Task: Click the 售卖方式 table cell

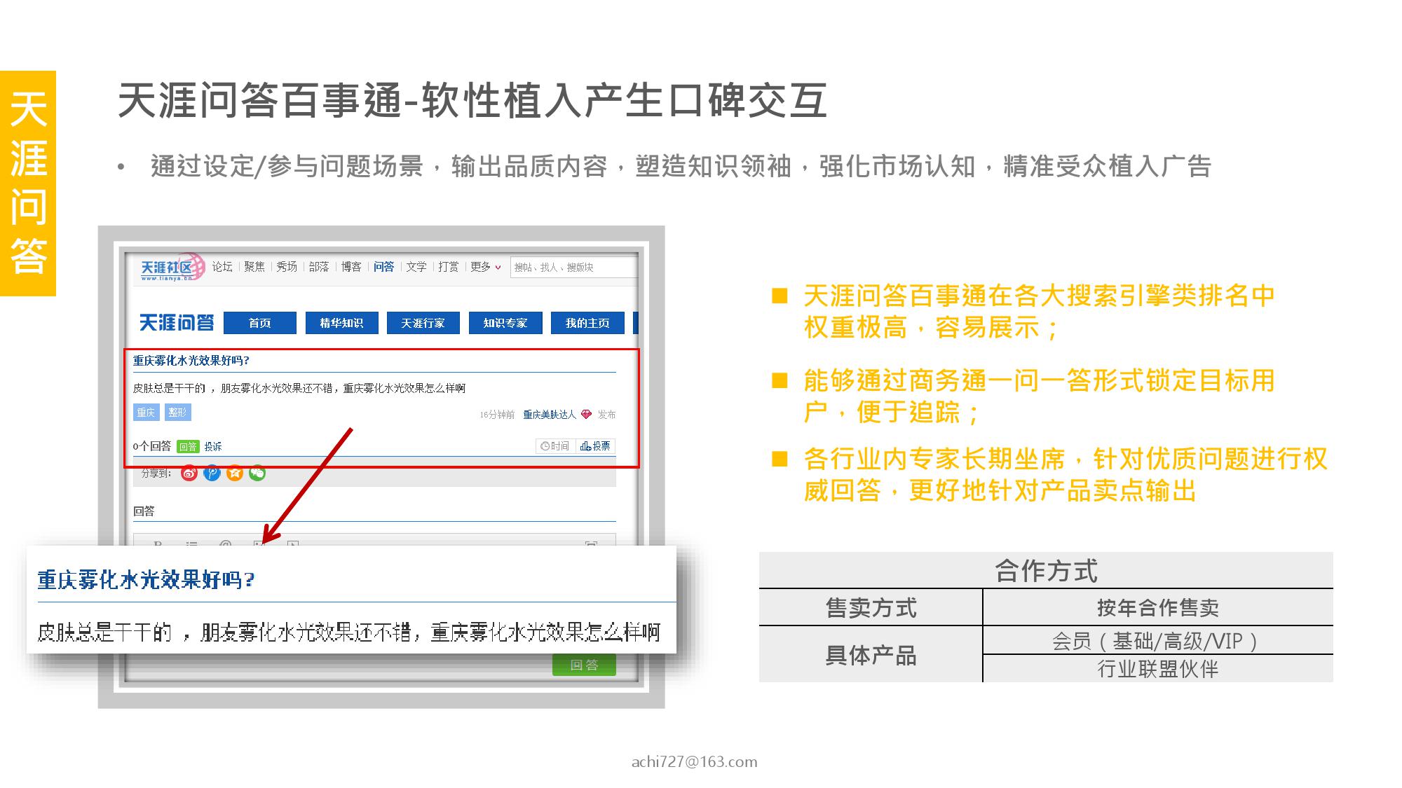Action: tap(871, 607)
